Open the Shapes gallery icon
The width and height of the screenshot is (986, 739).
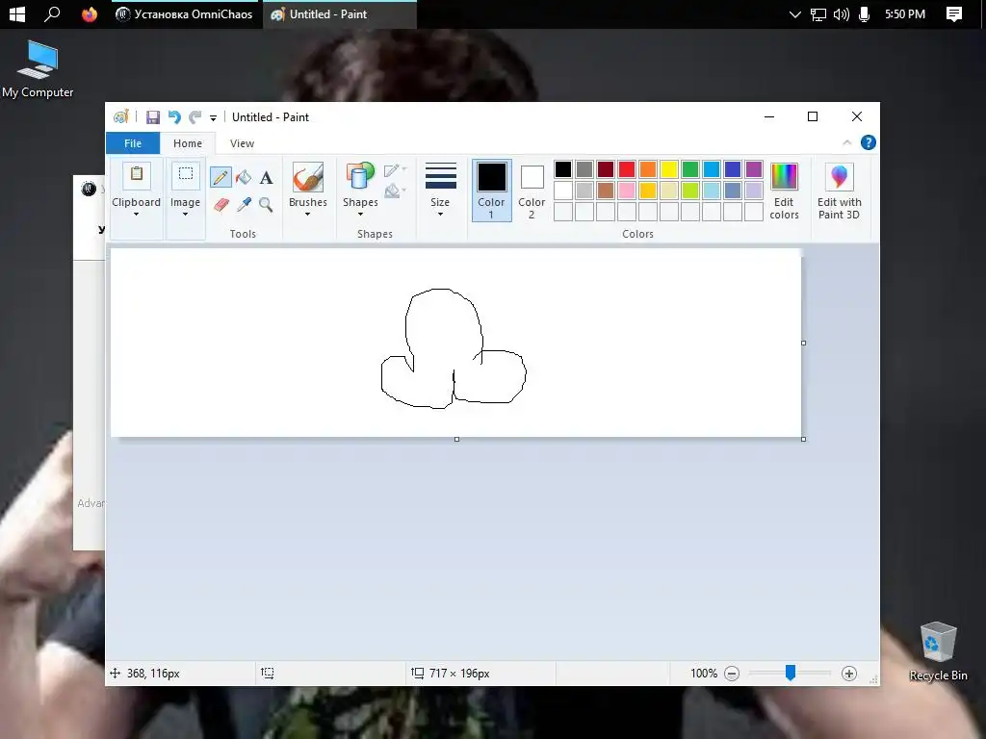360,177
